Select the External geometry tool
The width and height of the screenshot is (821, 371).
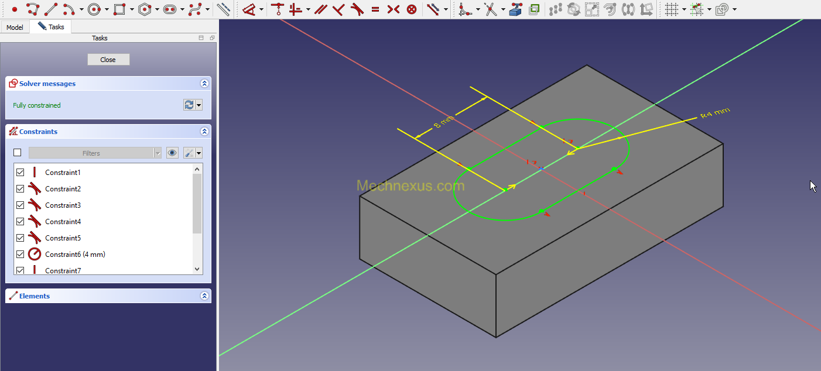[515, 9]
